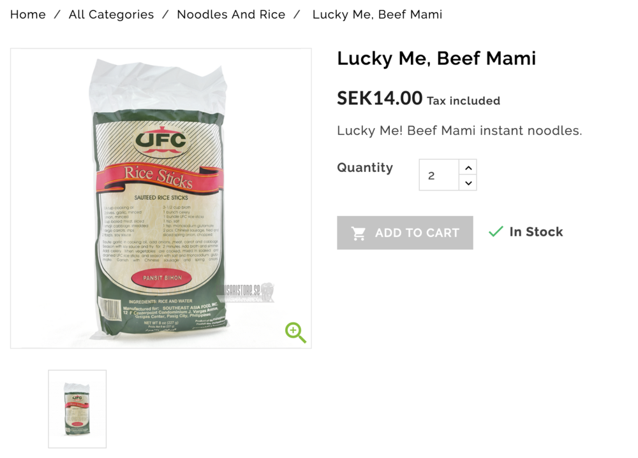638x458 pixels.
Task: Click the green magnifier zoom icon
Action: [295, 333]
